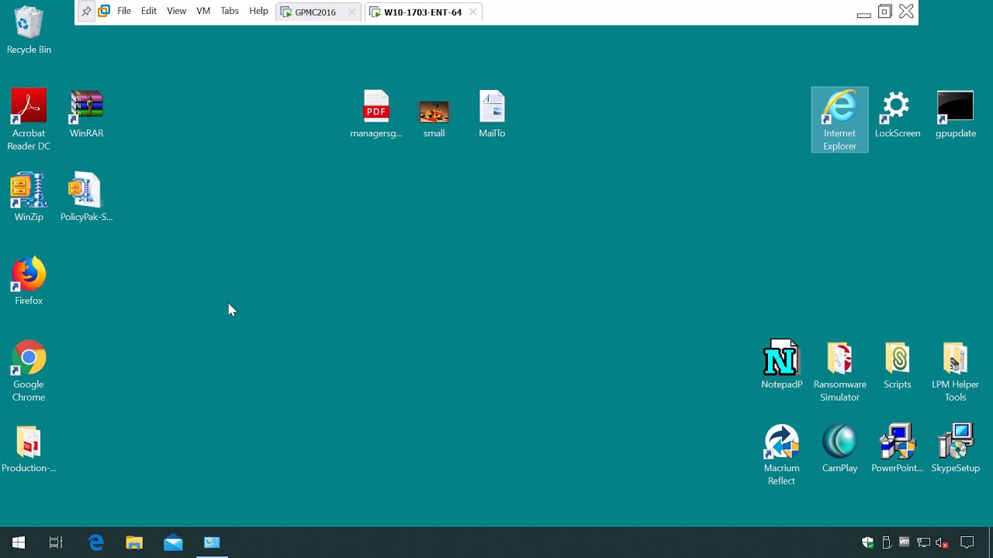
Task: Open the VM menu
Action: [203, 12]
